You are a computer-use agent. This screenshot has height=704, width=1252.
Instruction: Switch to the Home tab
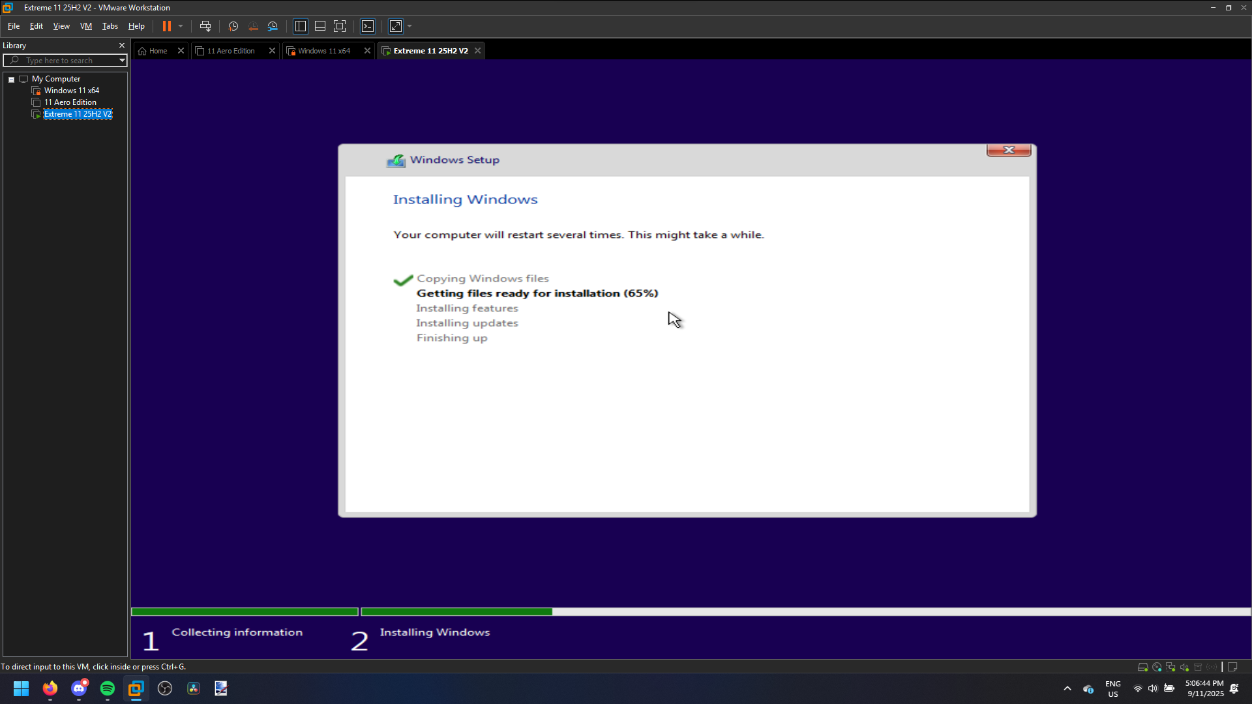pos(158,51)
